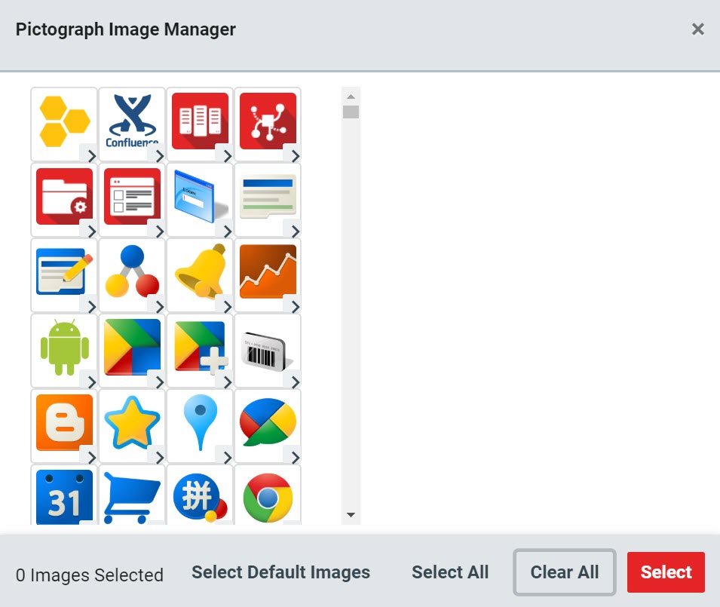Select the yellow honeycomb hexagons image
Screen dimensions: 720x607
coord(64,121)
